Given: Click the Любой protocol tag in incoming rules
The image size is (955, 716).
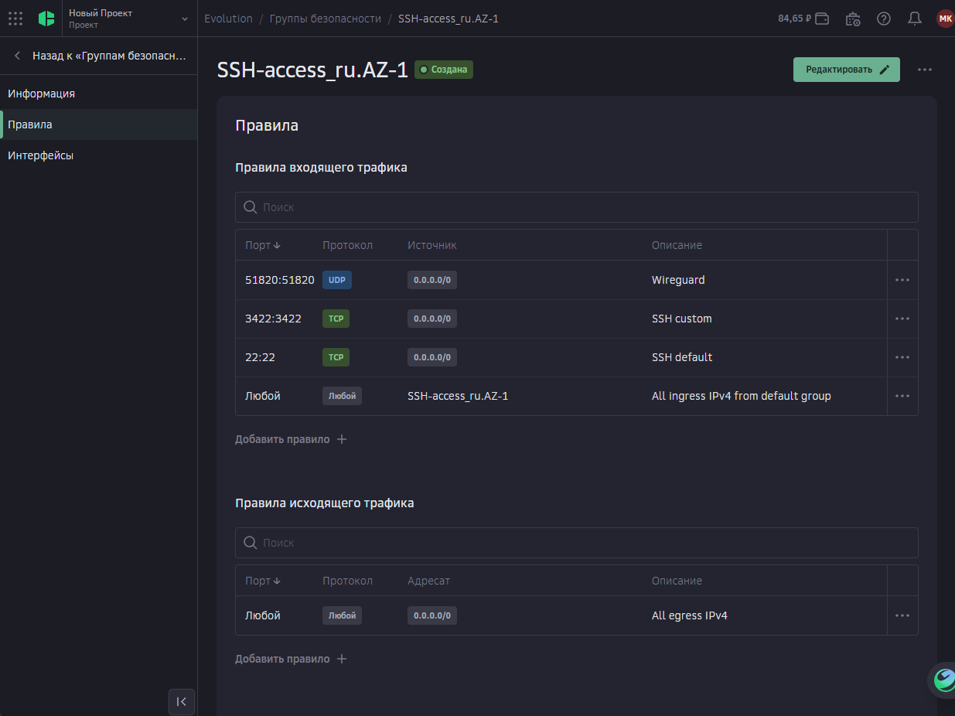Looking at the screenshot, I should coord(342,396).
